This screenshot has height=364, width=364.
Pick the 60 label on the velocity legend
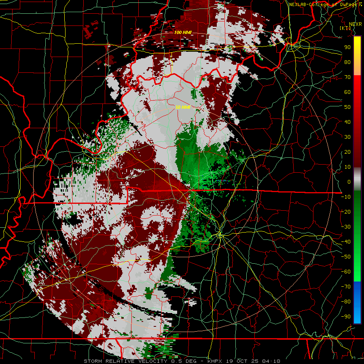(347, 92)
